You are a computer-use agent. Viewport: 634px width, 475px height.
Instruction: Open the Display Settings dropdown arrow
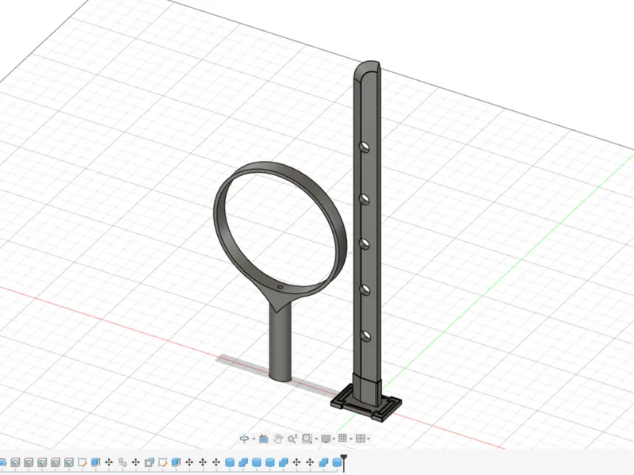[334, 439]
